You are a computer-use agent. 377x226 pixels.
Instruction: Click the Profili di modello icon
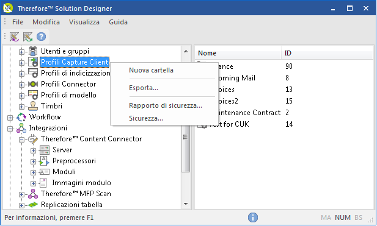33,95
